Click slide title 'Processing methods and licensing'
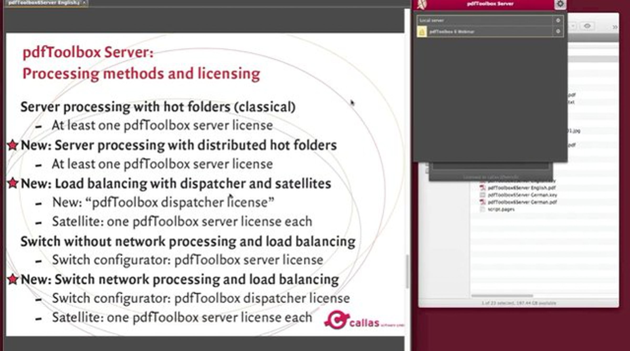Viewport: 630px width, 351px height. (141, 74)
